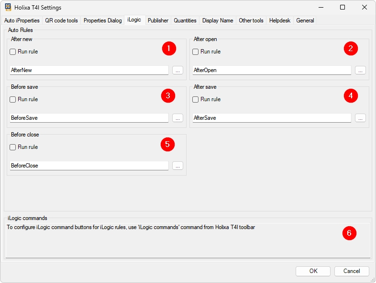Discard changes with the Cancel button
Image resolution: width=376 pixels, height=283 pixels.
[x=352, y=271]
